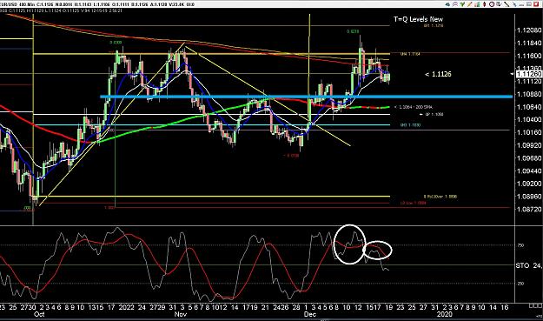Close the chart with the red X
Image resolution: width=543 pixels, height=321 pixels.
tap(536, 4)
